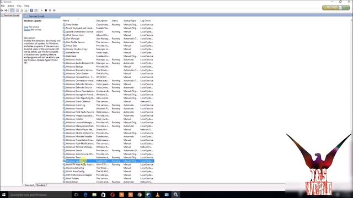Screen dimensions: 353x198
Task: Select the Windows Backup service row
Action: [108, 67]
